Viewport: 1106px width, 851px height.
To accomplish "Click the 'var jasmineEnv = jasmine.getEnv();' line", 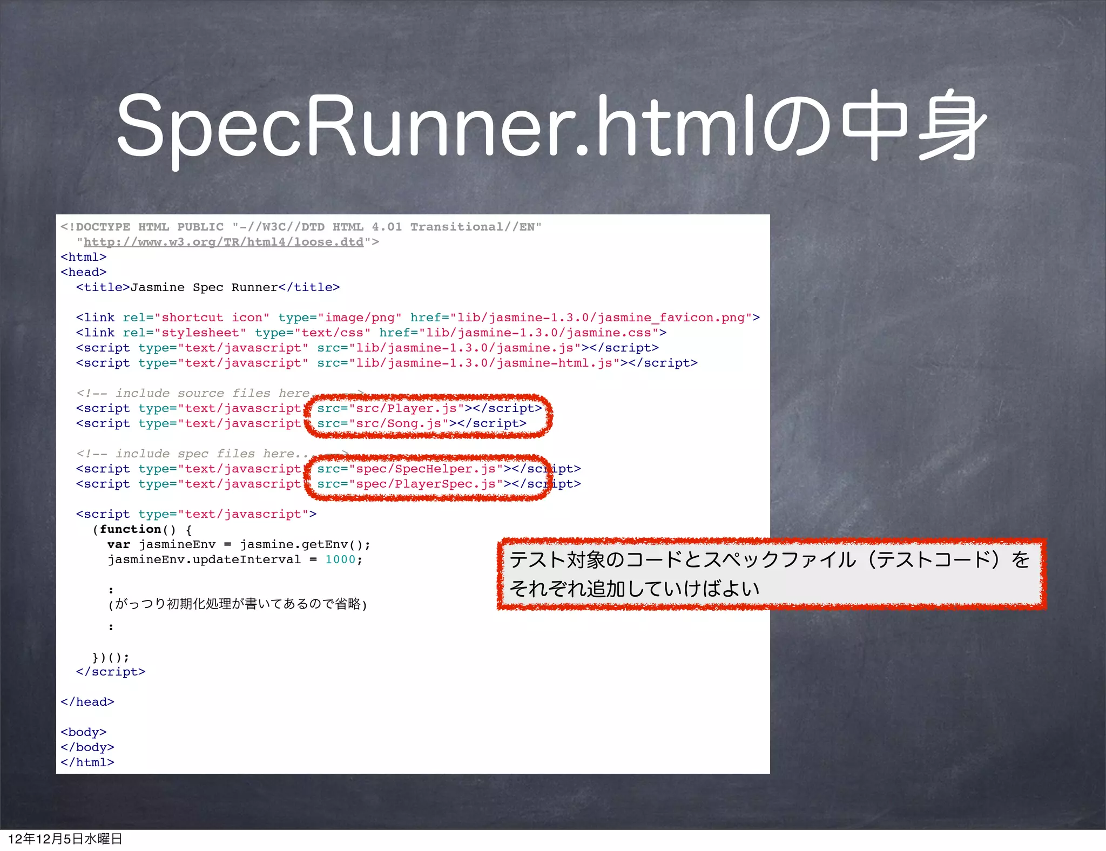I will click(239, 544).
